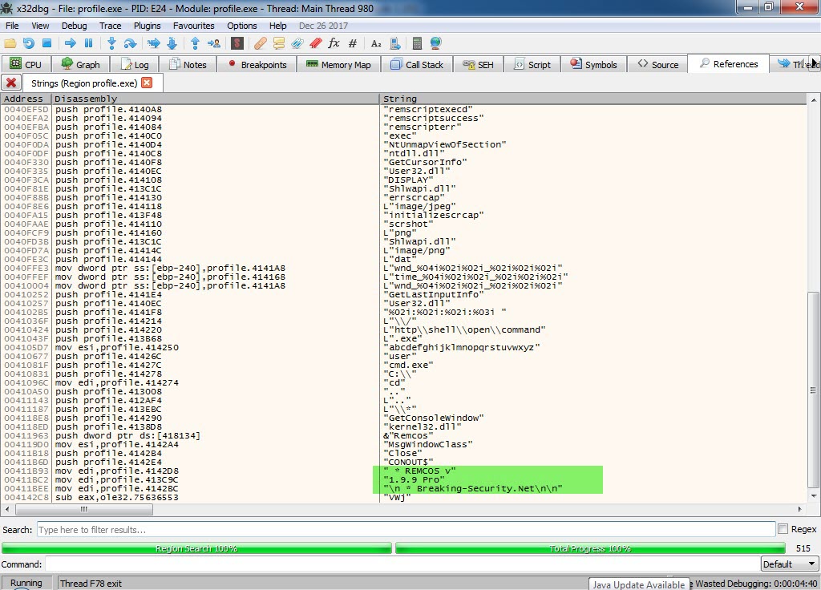Enable the Regex checkbox
Viewport: 821px width, 590px height.
[x=783, y=529]
